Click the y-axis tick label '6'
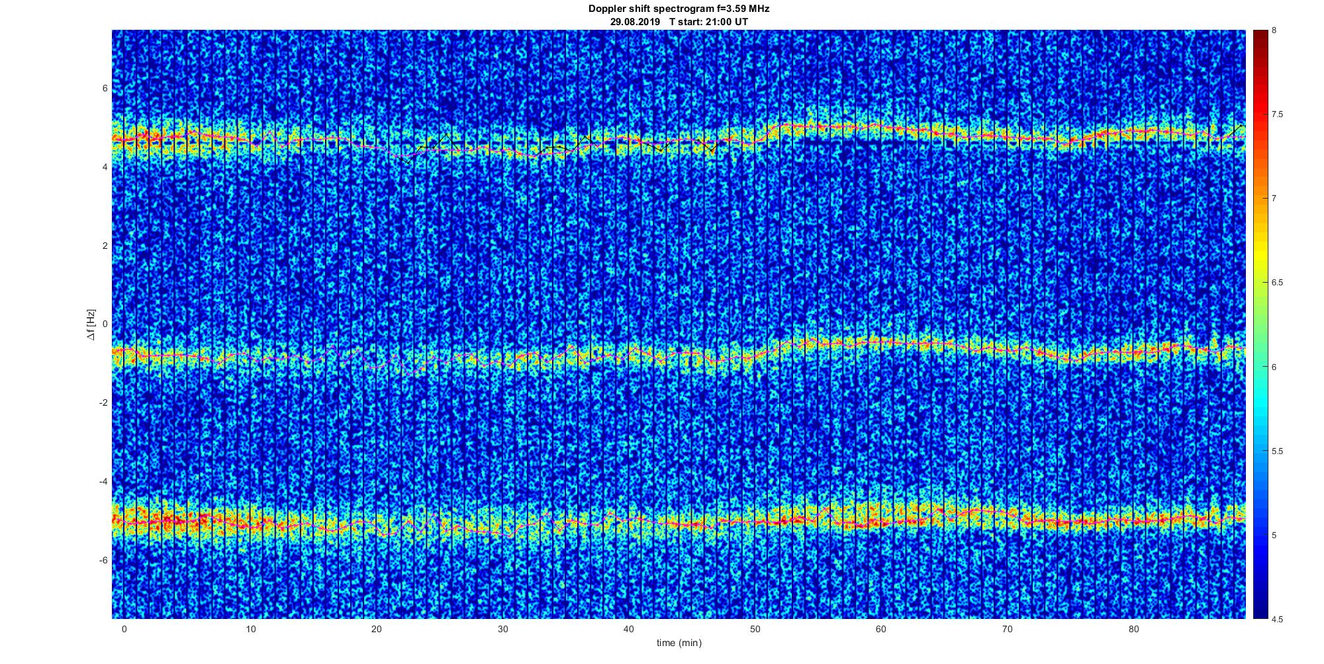The image size is (1324, 664). pos(105,89)
